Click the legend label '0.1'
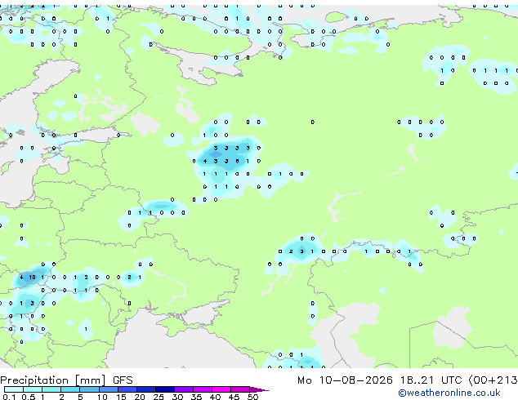This screenshot has width=518, height=400. (10, 397)
